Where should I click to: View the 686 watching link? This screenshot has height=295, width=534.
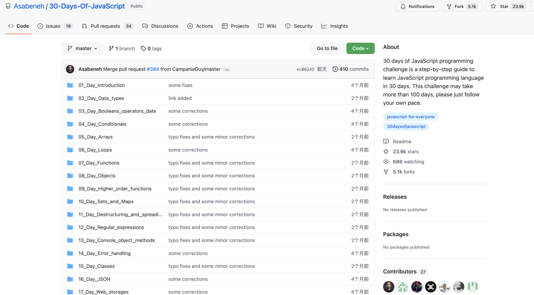(403, 162)
